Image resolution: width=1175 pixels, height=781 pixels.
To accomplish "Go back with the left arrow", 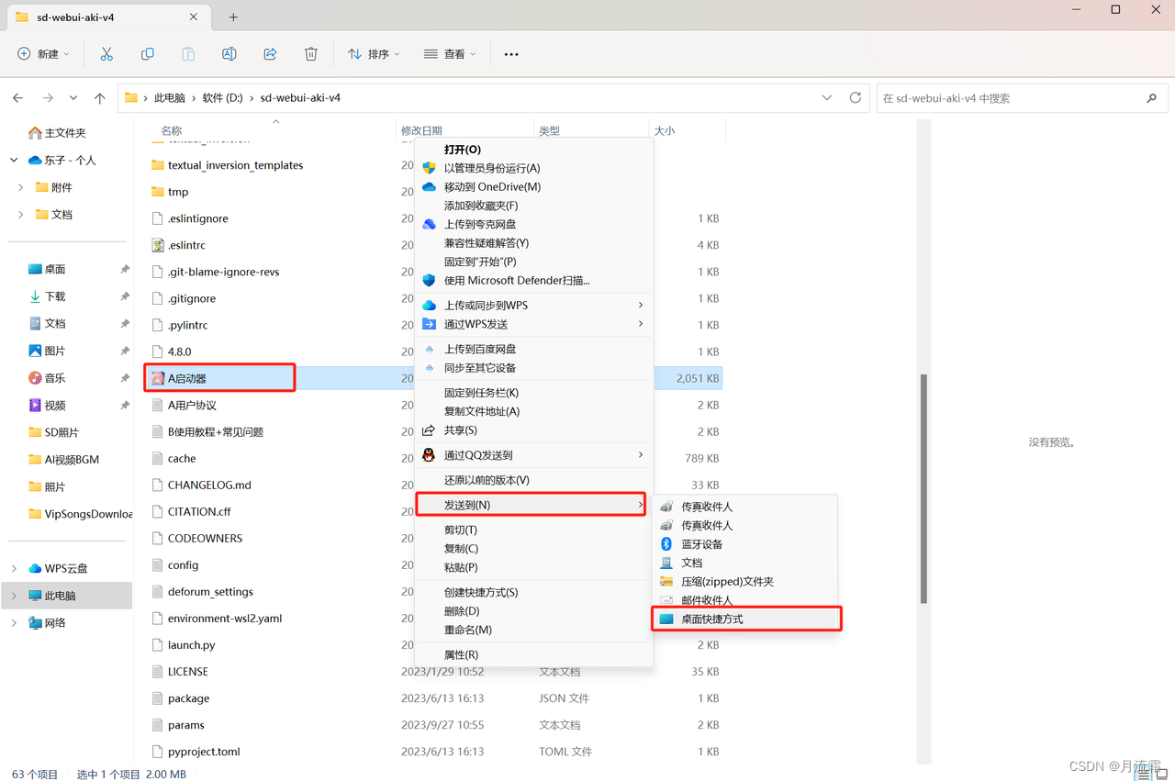I will point(18,98).
